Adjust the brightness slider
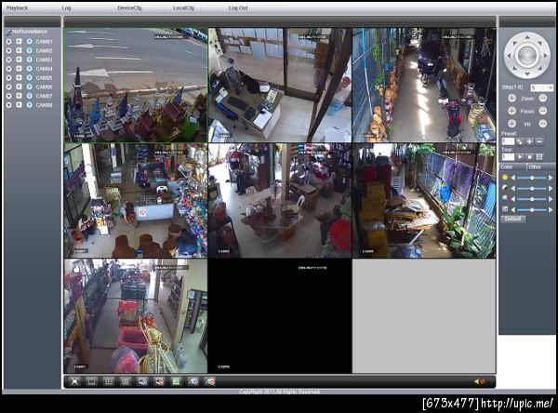 532,178
